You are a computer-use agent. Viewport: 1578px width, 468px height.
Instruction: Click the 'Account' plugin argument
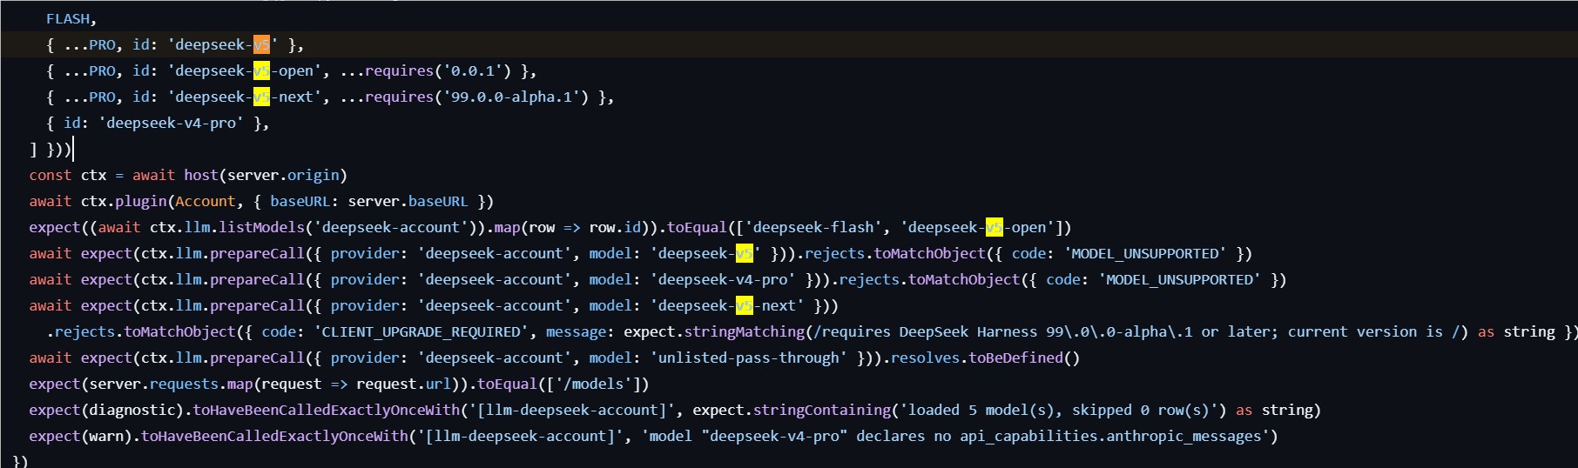(206, 202)
